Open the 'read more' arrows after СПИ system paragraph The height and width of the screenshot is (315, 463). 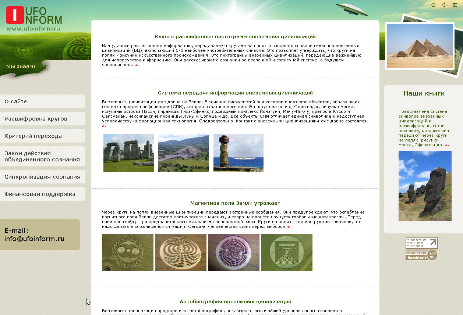(x=104, y=126)
